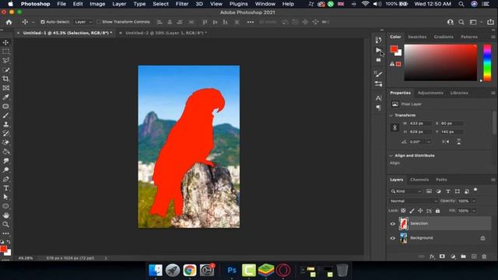The width and height of the screenshot is (498, 280).
Task: Open the Layer menu
Action: pyautogui.click(x=119, y=4)
